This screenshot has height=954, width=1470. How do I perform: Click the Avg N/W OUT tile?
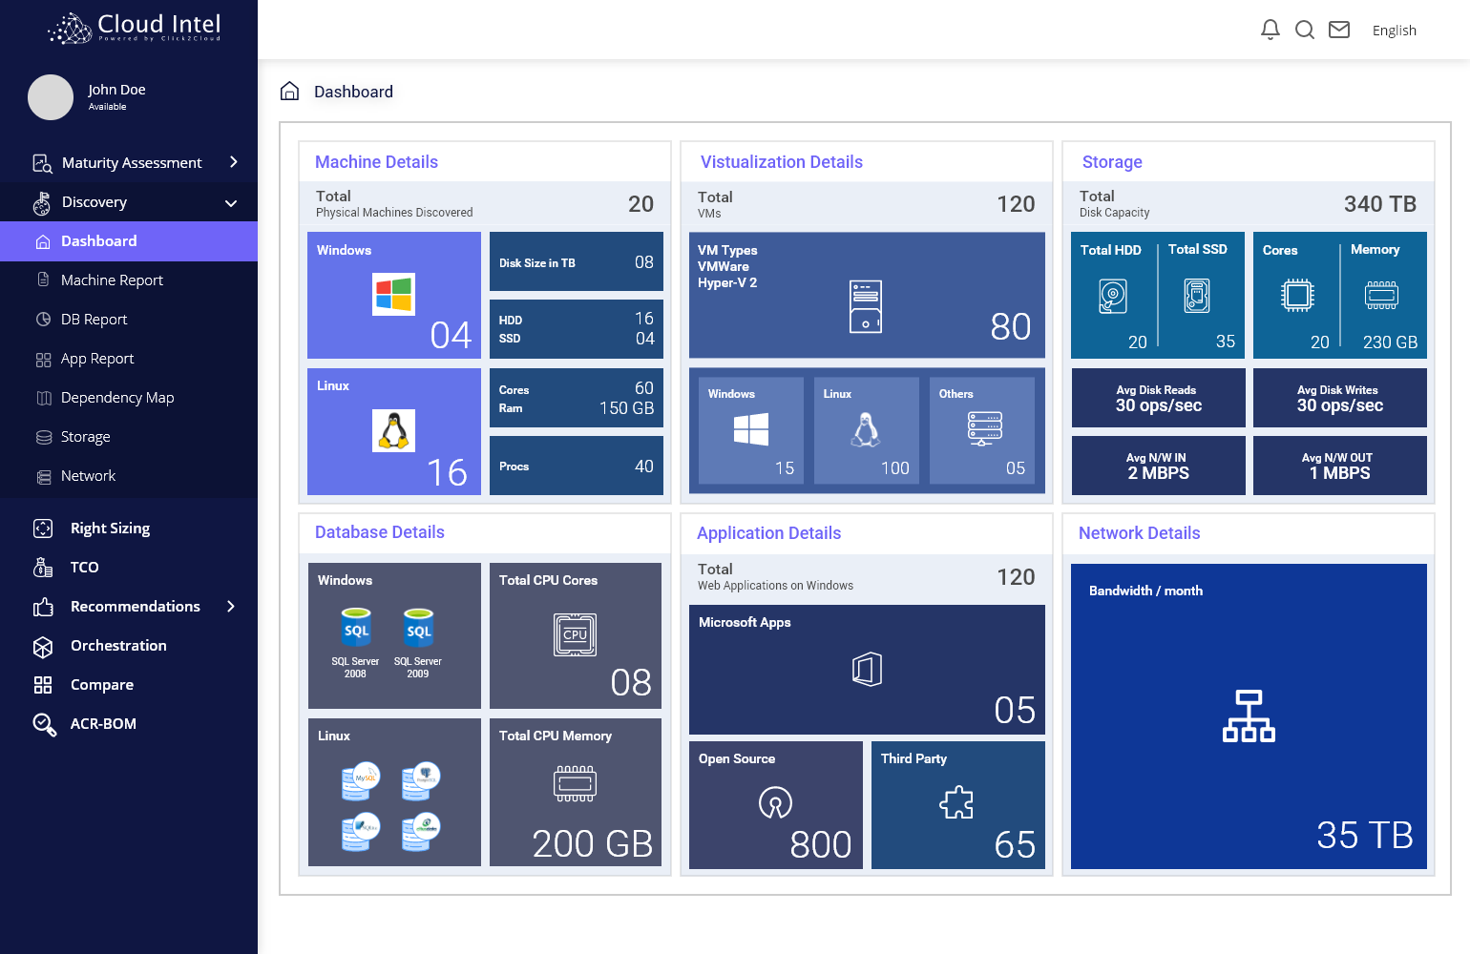[x=1340, y=466]
